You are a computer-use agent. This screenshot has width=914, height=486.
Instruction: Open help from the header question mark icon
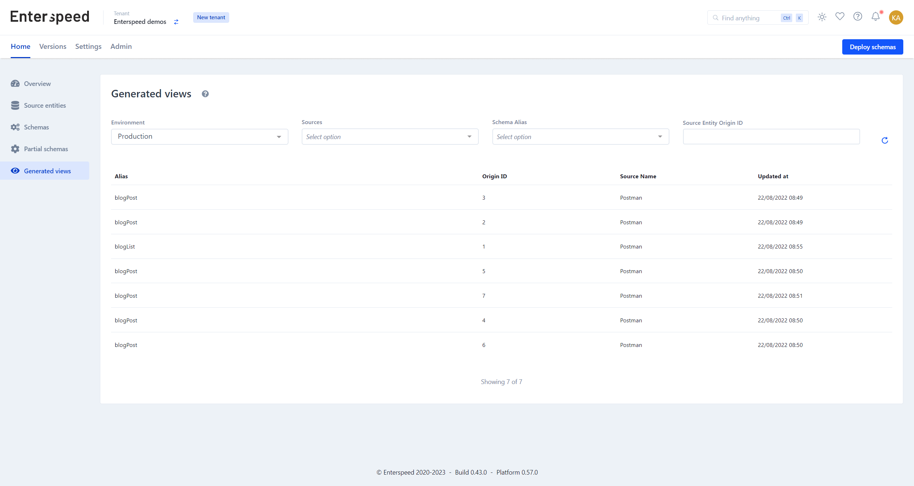pyautogui.click(x=858, y=16)
